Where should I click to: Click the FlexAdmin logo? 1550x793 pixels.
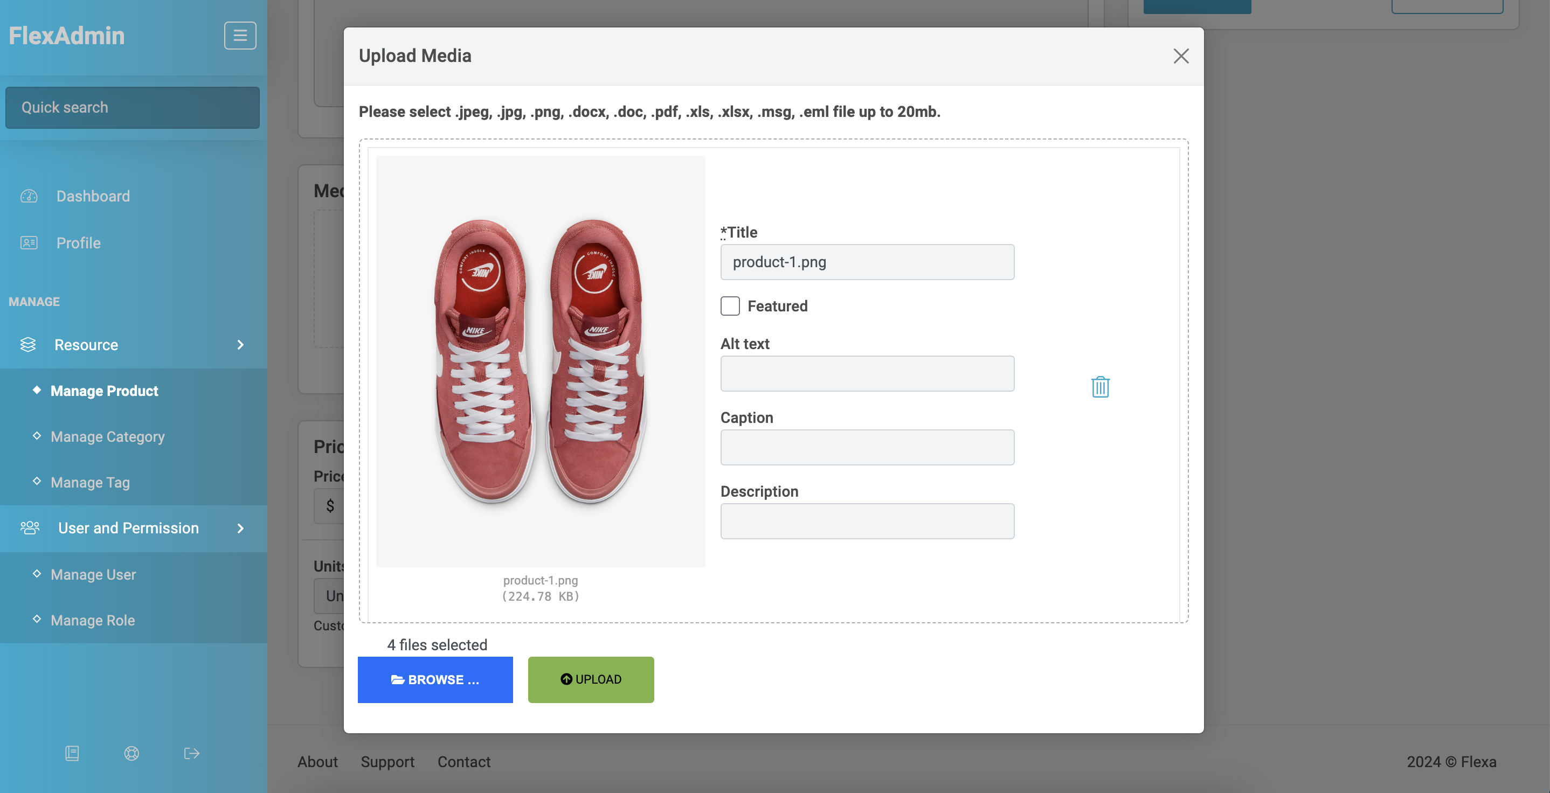pyautogui.click(x=66, y=36)
